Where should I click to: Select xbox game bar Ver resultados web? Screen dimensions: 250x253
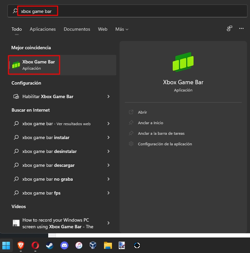point(62,124)
